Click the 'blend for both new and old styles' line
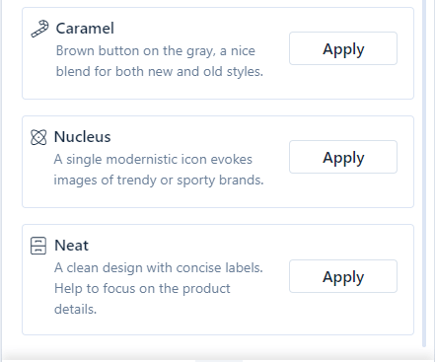The image size is (435, 362). tap(160, 71)
